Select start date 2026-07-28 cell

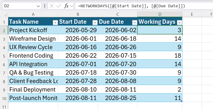click(x=78, y=81)
